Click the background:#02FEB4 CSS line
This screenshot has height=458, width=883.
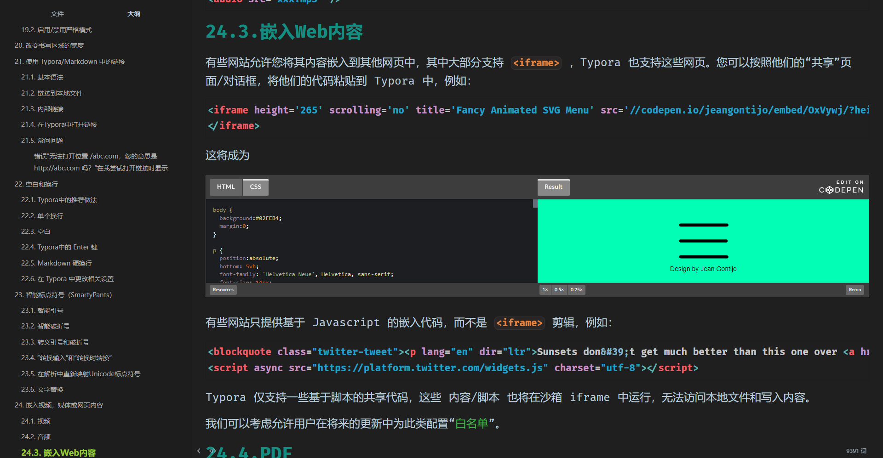[x=251, y=218]
